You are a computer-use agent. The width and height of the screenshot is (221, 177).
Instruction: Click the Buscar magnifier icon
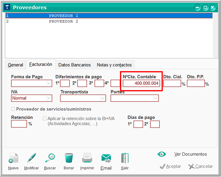click(x=50, y=158)
